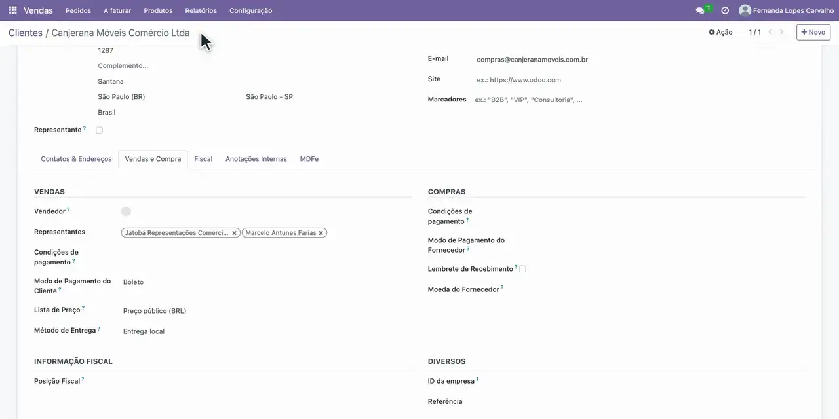Show help tooltip for Lista de Preço
The height and width of the screenshot is (419, 839).
(x=83, y=308)
